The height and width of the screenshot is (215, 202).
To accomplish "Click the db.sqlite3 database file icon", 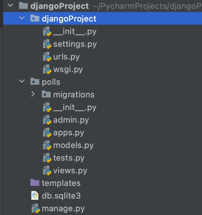I will 35,195.
